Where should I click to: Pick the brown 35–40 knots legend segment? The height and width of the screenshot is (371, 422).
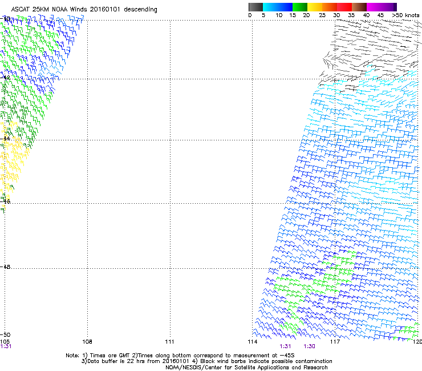pyautogui.click(x=359, y=7)
